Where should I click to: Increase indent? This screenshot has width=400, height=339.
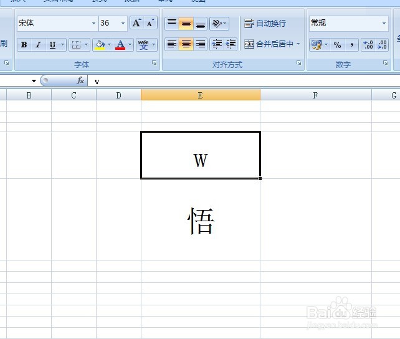click(x=231, y=44)
